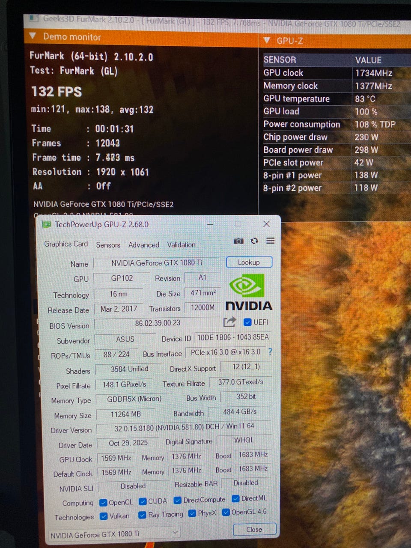Viewport: 411px width, 548px height.
Task: Toggle the Ray Tracing checkbox
Action: click(x=142, y=515)
